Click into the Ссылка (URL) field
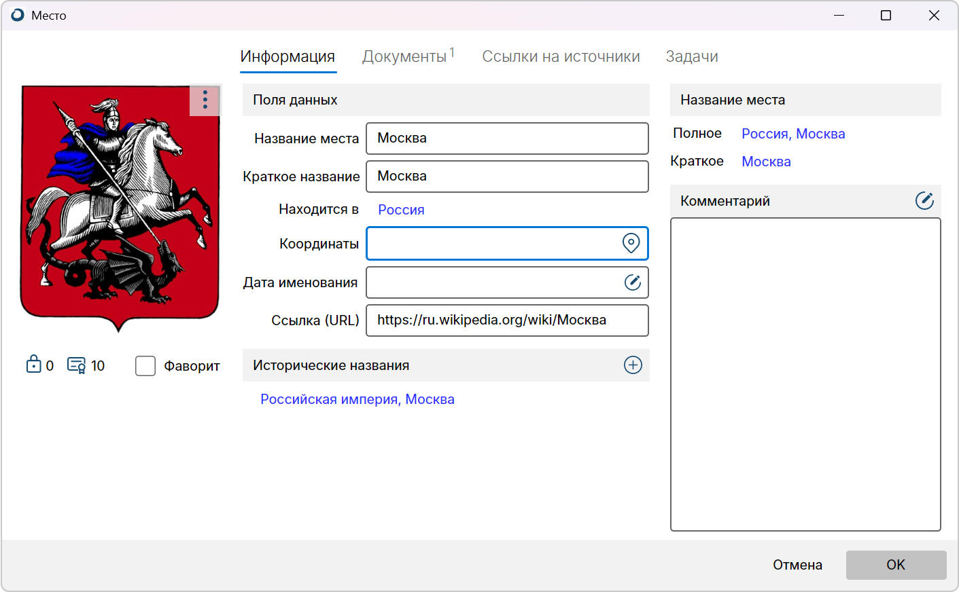Image resolution: width=959 pixels, height=592 pixels. pos(507,320)
